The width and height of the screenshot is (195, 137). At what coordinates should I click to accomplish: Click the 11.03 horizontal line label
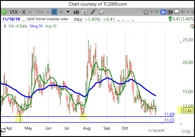(x=169, y=120)
